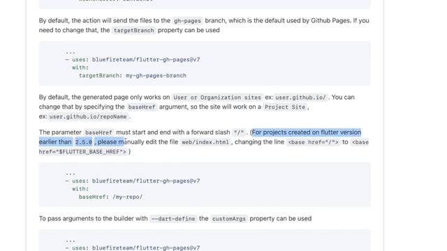The width and height of the screenshot is (447, 251).
Task: Click the highlighted 2.5.0 version code
Action: [84, 142]
